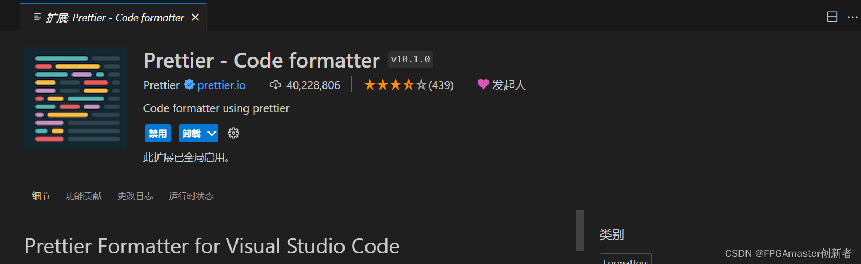Expand the dropdown arrow beside 卸载
The height and width of the screenshot is (264, 861).
click(212, 134)
